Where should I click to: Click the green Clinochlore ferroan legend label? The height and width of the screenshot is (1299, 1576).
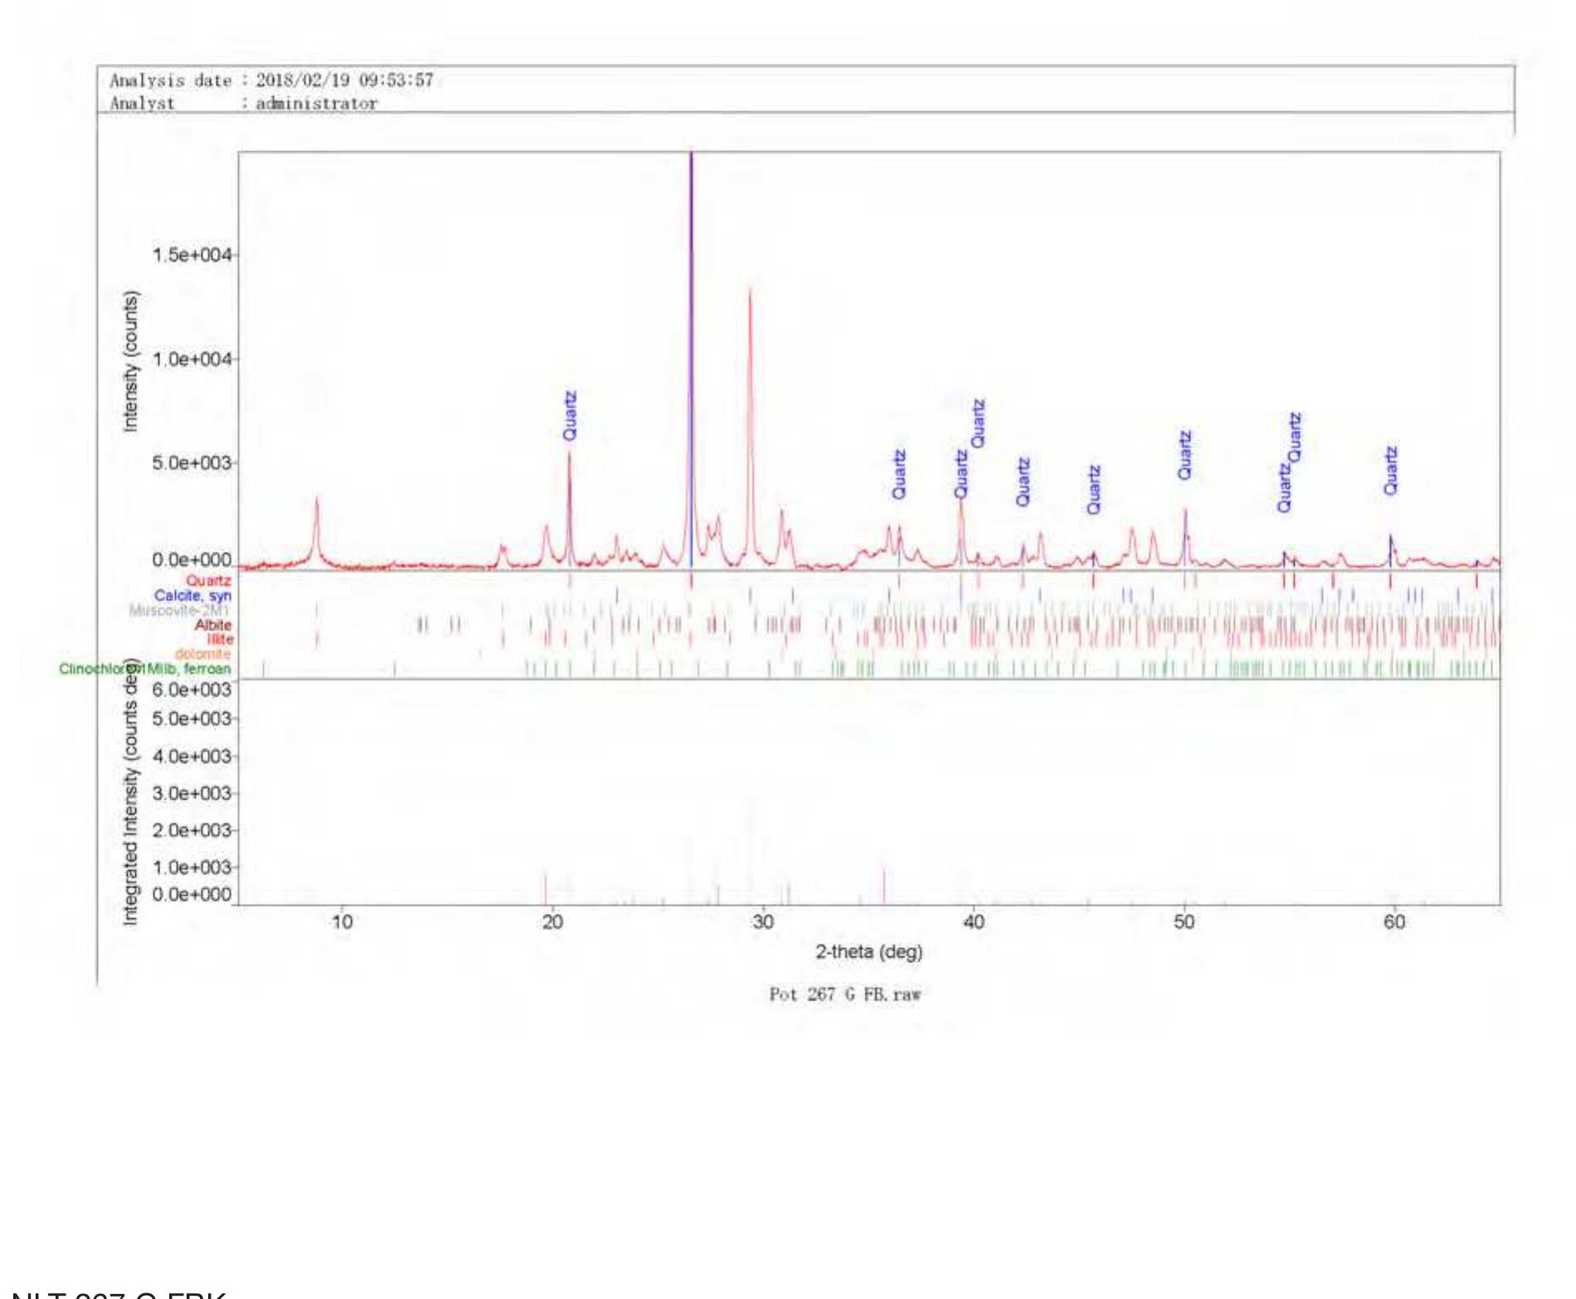pyautogui.click(x=145, y=669)
